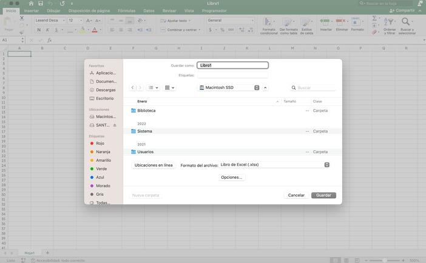Open the Formato del archivo dropdown

tap(274, 165)
